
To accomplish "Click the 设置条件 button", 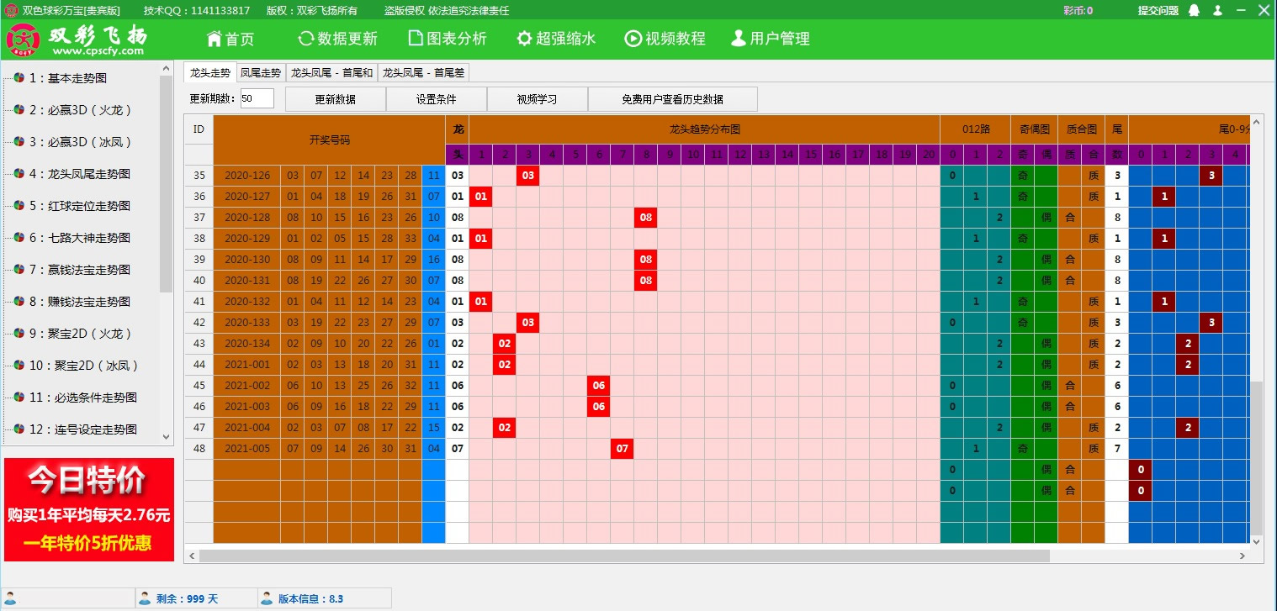I will coord(435,98).
